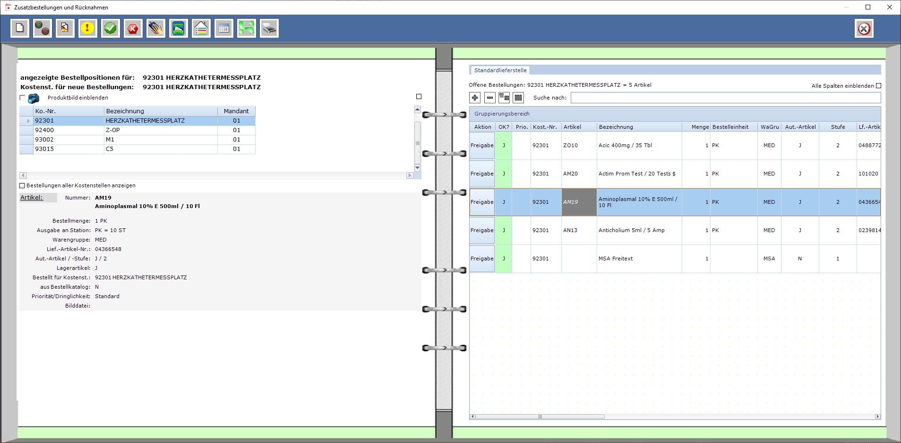Open the calendar toolbar icon
This screenshot has height=443, width=901.
coord(224,28)
